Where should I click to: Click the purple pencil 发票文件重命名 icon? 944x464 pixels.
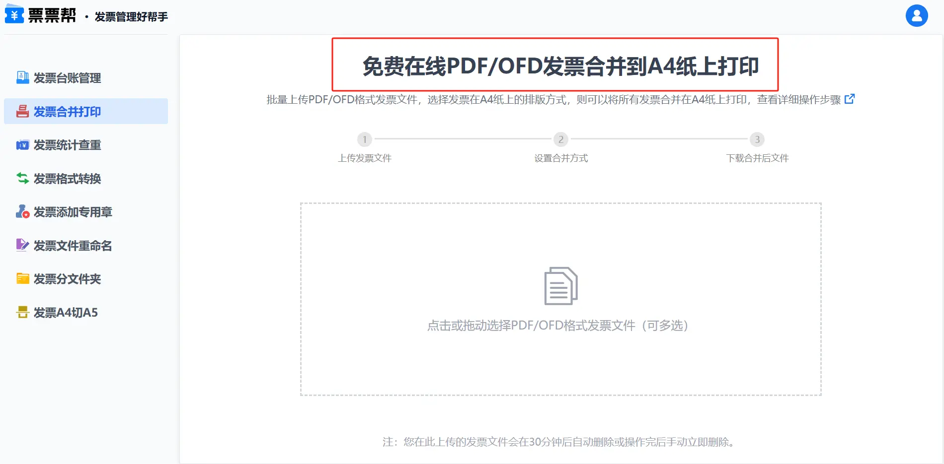click(22, 245)
